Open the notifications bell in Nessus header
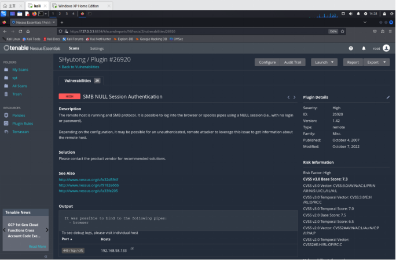 tap(364, 48)
